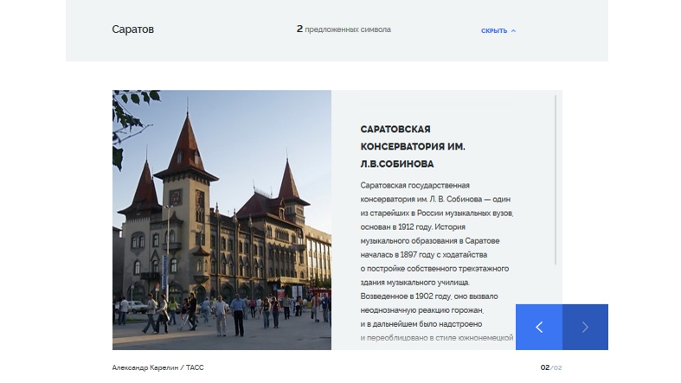
Task: Click the previous slide left arrow
Action: point(538,327)
